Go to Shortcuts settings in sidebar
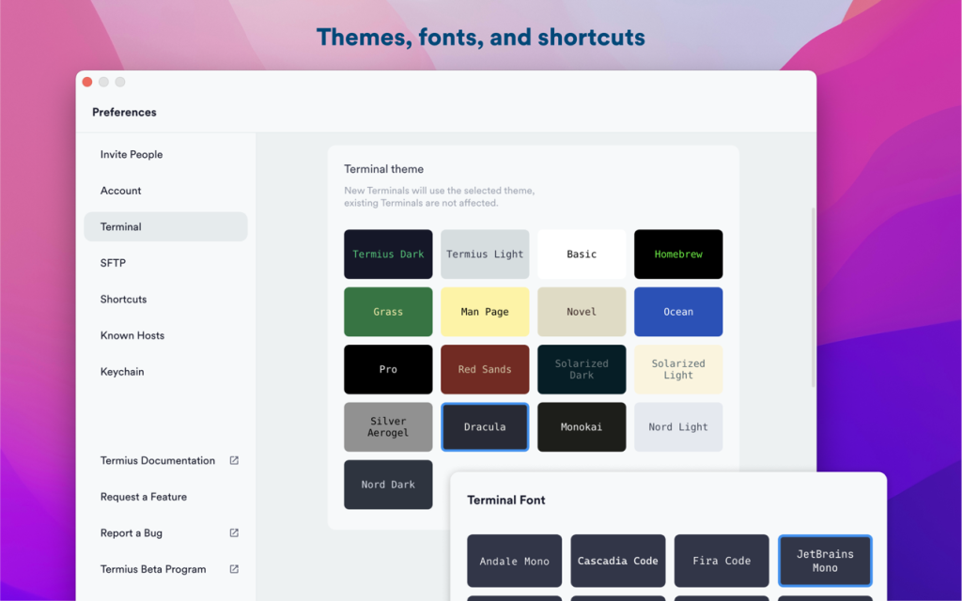Image resolution: width=962 pixels, height=601 pixels. point(124,300)
